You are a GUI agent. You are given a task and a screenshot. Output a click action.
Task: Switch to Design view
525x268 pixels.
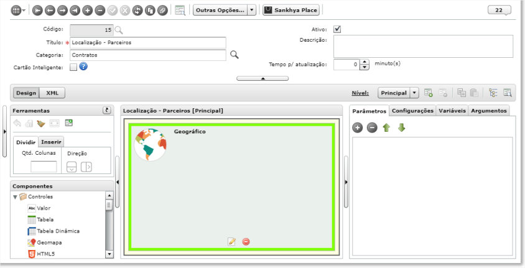point(26,93)
